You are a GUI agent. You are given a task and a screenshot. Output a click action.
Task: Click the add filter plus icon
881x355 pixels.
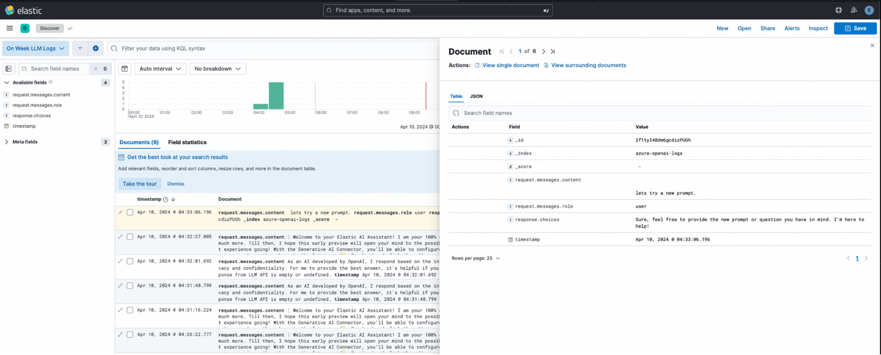tap(95, 48)
